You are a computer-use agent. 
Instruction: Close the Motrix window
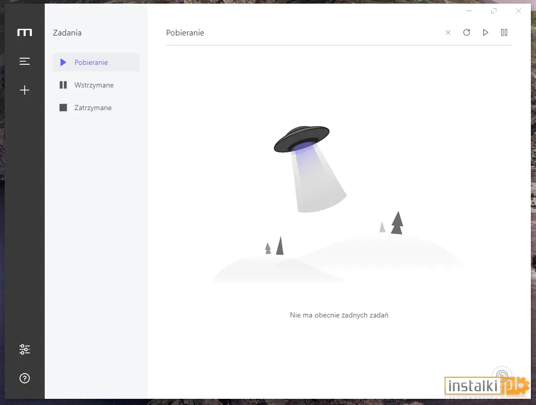point(519,11)
